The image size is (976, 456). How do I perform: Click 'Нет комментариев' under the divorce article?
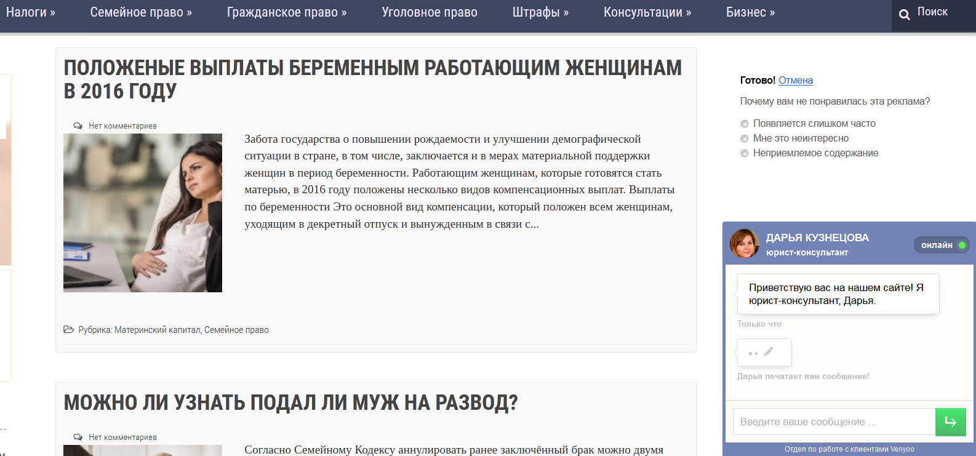pos(122,438)
